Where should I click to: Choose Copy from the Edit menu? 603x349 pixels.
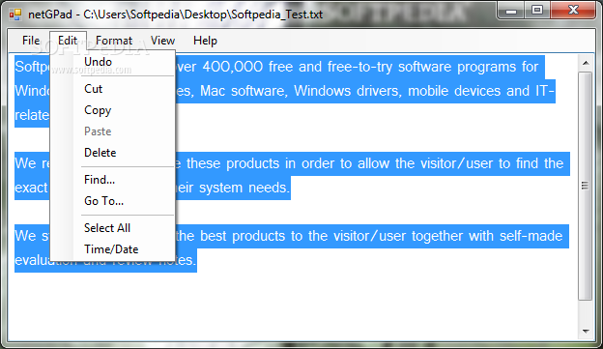113,110
